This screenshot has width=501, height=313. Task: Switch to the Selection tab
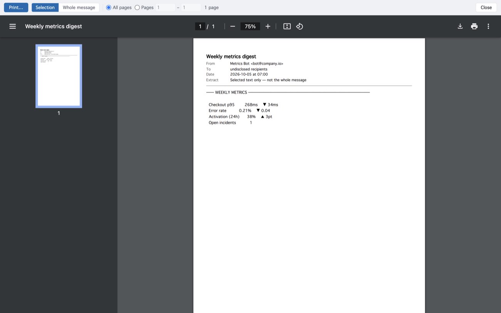point(45,7)
